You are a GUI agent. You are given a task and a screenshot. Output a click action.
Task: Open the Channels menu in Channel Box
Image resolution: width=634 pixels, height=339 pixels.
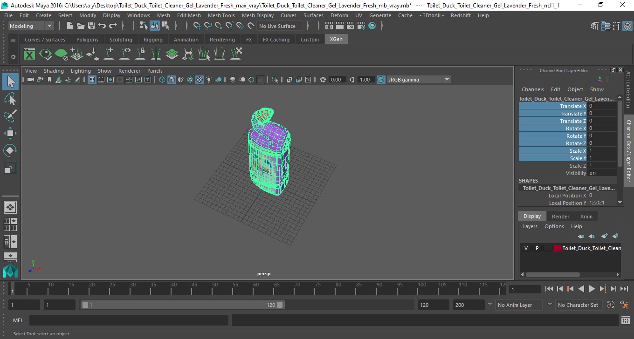(x=532, y=89)
